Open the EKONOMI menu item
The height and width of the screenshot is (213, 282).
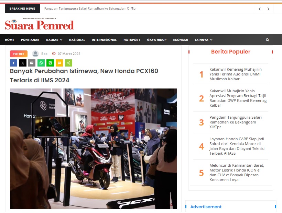[181, 40]
